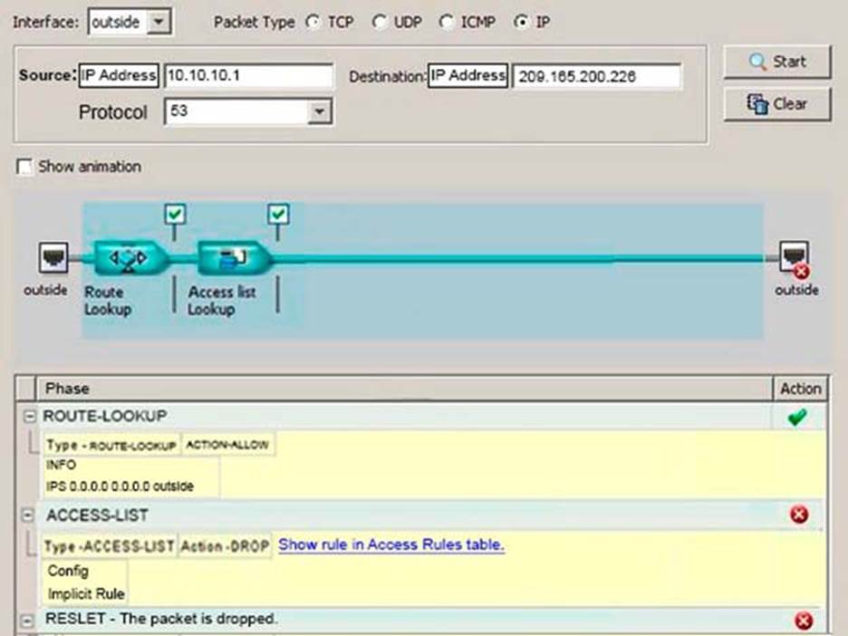This screenshot has width=848, height=636.
Task: Click the green check above Access list Lookup
Action: point(280,214)
